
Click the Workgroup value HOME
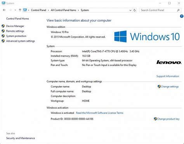(x=86, y=101)
